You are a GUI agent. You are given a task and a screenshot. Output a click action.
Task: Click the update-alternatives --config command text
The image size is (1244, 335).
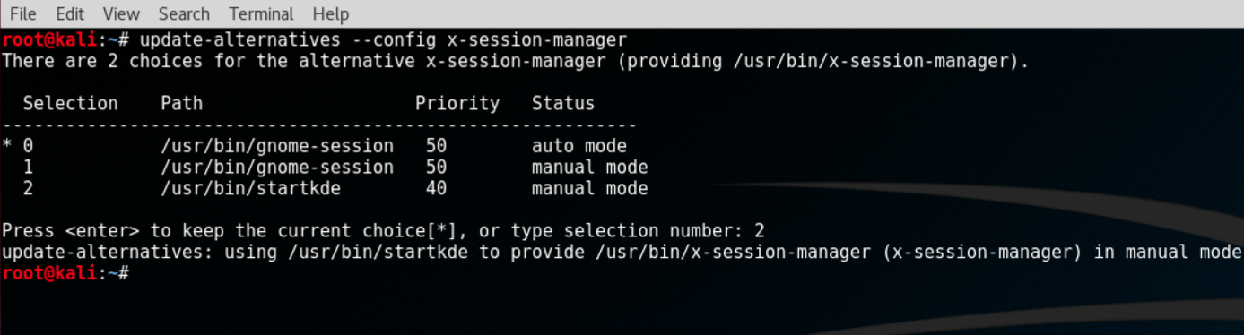(x=383, y=40)
